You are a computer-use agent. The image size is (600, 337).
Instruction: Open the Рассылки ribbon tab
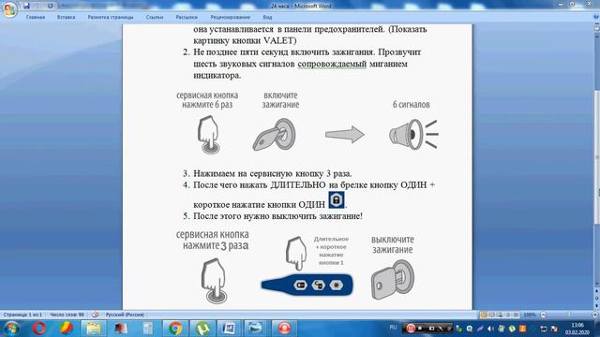187,17
